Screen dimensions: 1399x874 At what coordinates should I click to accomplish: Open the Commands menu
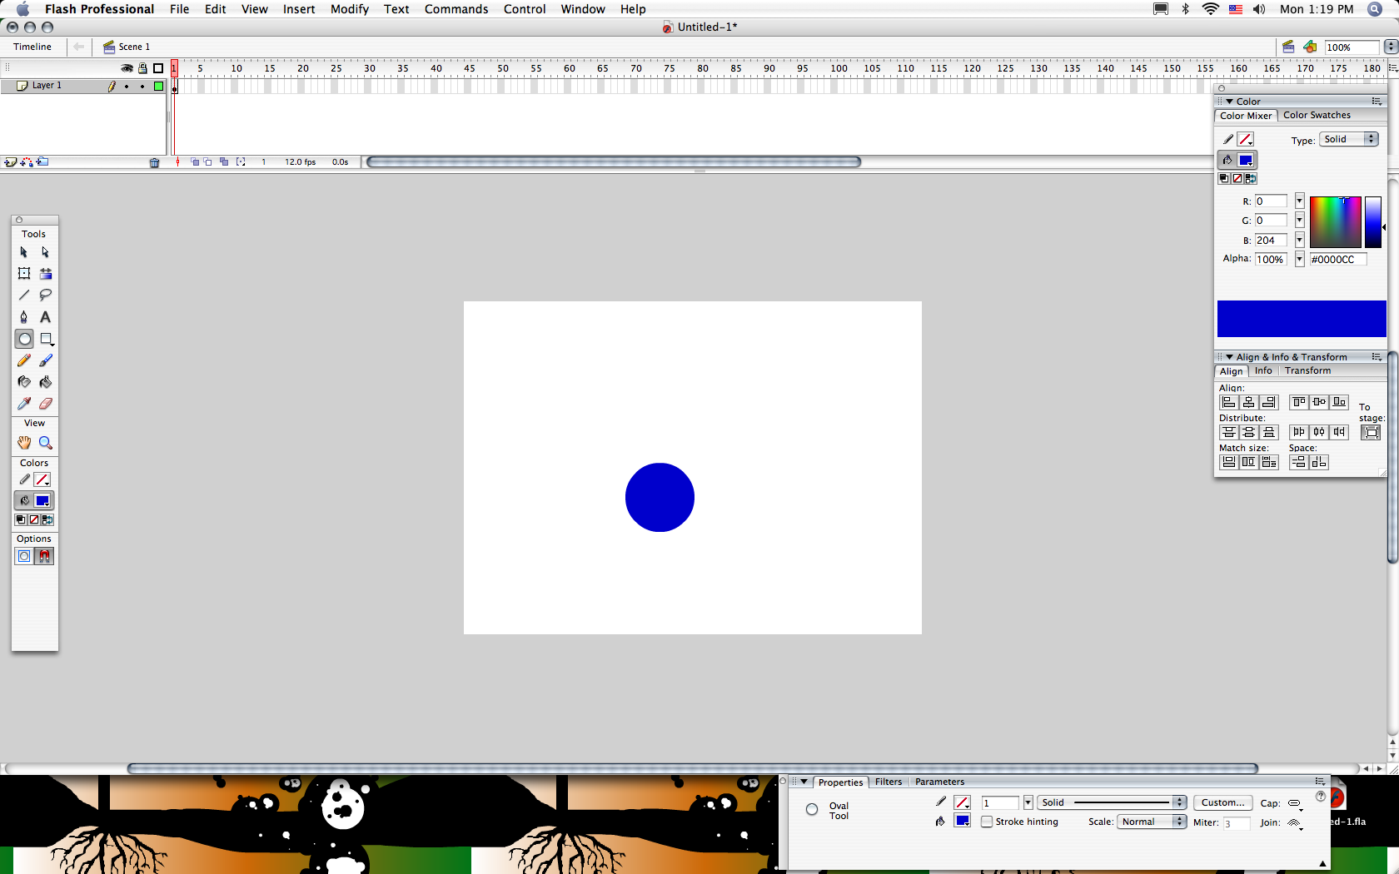pos(456,9)
